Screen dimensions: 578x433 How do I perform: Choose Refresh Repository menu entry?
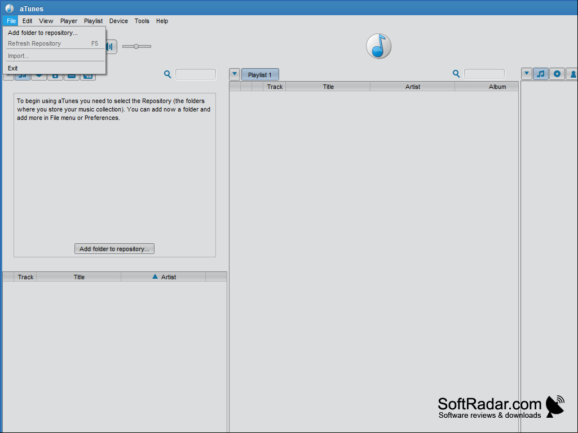point(54,43)
